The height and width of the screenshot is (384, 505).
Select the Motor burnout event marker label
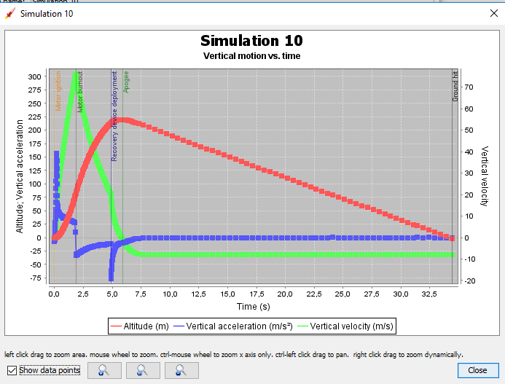[80, 92]
